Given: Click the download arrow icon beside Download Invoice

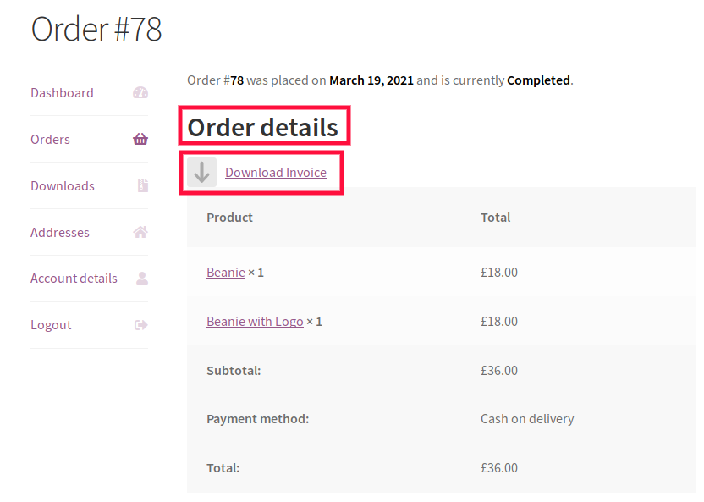Looking at the screenshot, I should [x=201, y=171].
